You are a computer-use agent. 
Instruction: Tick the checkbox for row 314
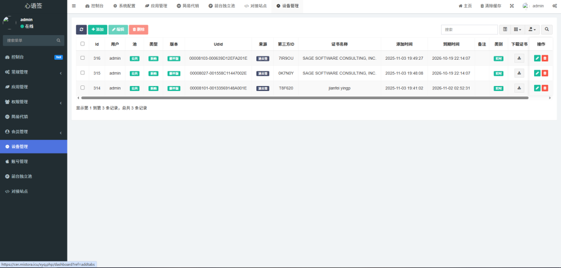pyautogui.click(x=83, y=88)
